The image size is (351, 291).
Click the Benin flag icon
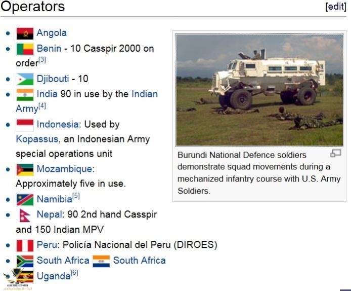(x=25, y=49)
